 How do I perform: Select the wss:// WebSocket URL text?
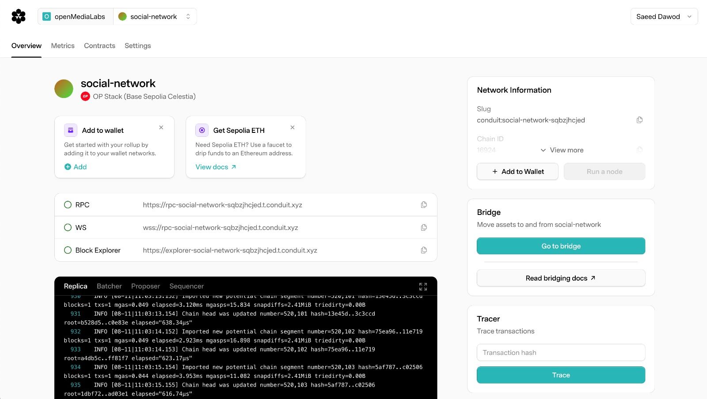(x=220, y=228)
